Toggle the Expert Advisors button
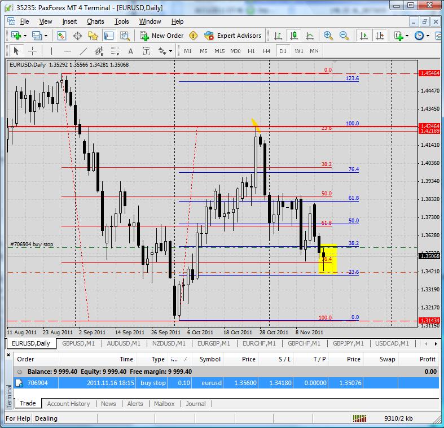This screenshot has width=444, height=428. click(233, 36)
